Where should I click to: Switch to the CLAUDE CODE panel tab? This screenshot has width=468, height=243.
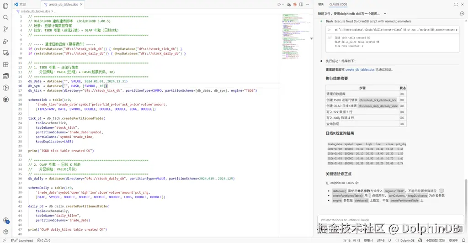click(x=338, y=5)
